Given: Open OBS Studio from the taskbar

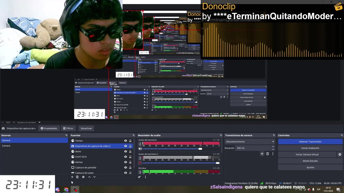Looking at the screenshot, I should (75, 190).
